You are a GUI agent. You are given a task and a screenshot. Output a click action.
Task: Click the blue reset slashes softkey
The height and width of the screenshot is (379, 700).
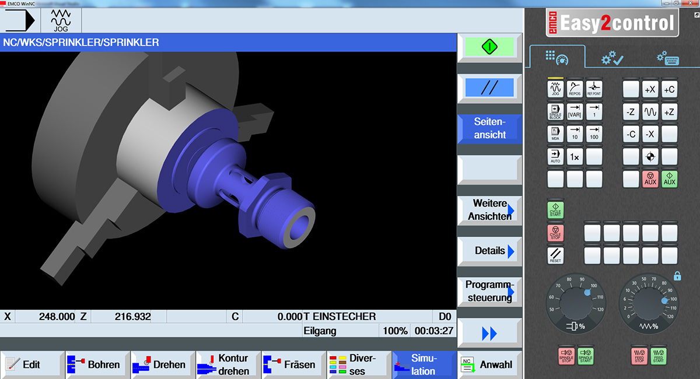[x=489, y=88]
